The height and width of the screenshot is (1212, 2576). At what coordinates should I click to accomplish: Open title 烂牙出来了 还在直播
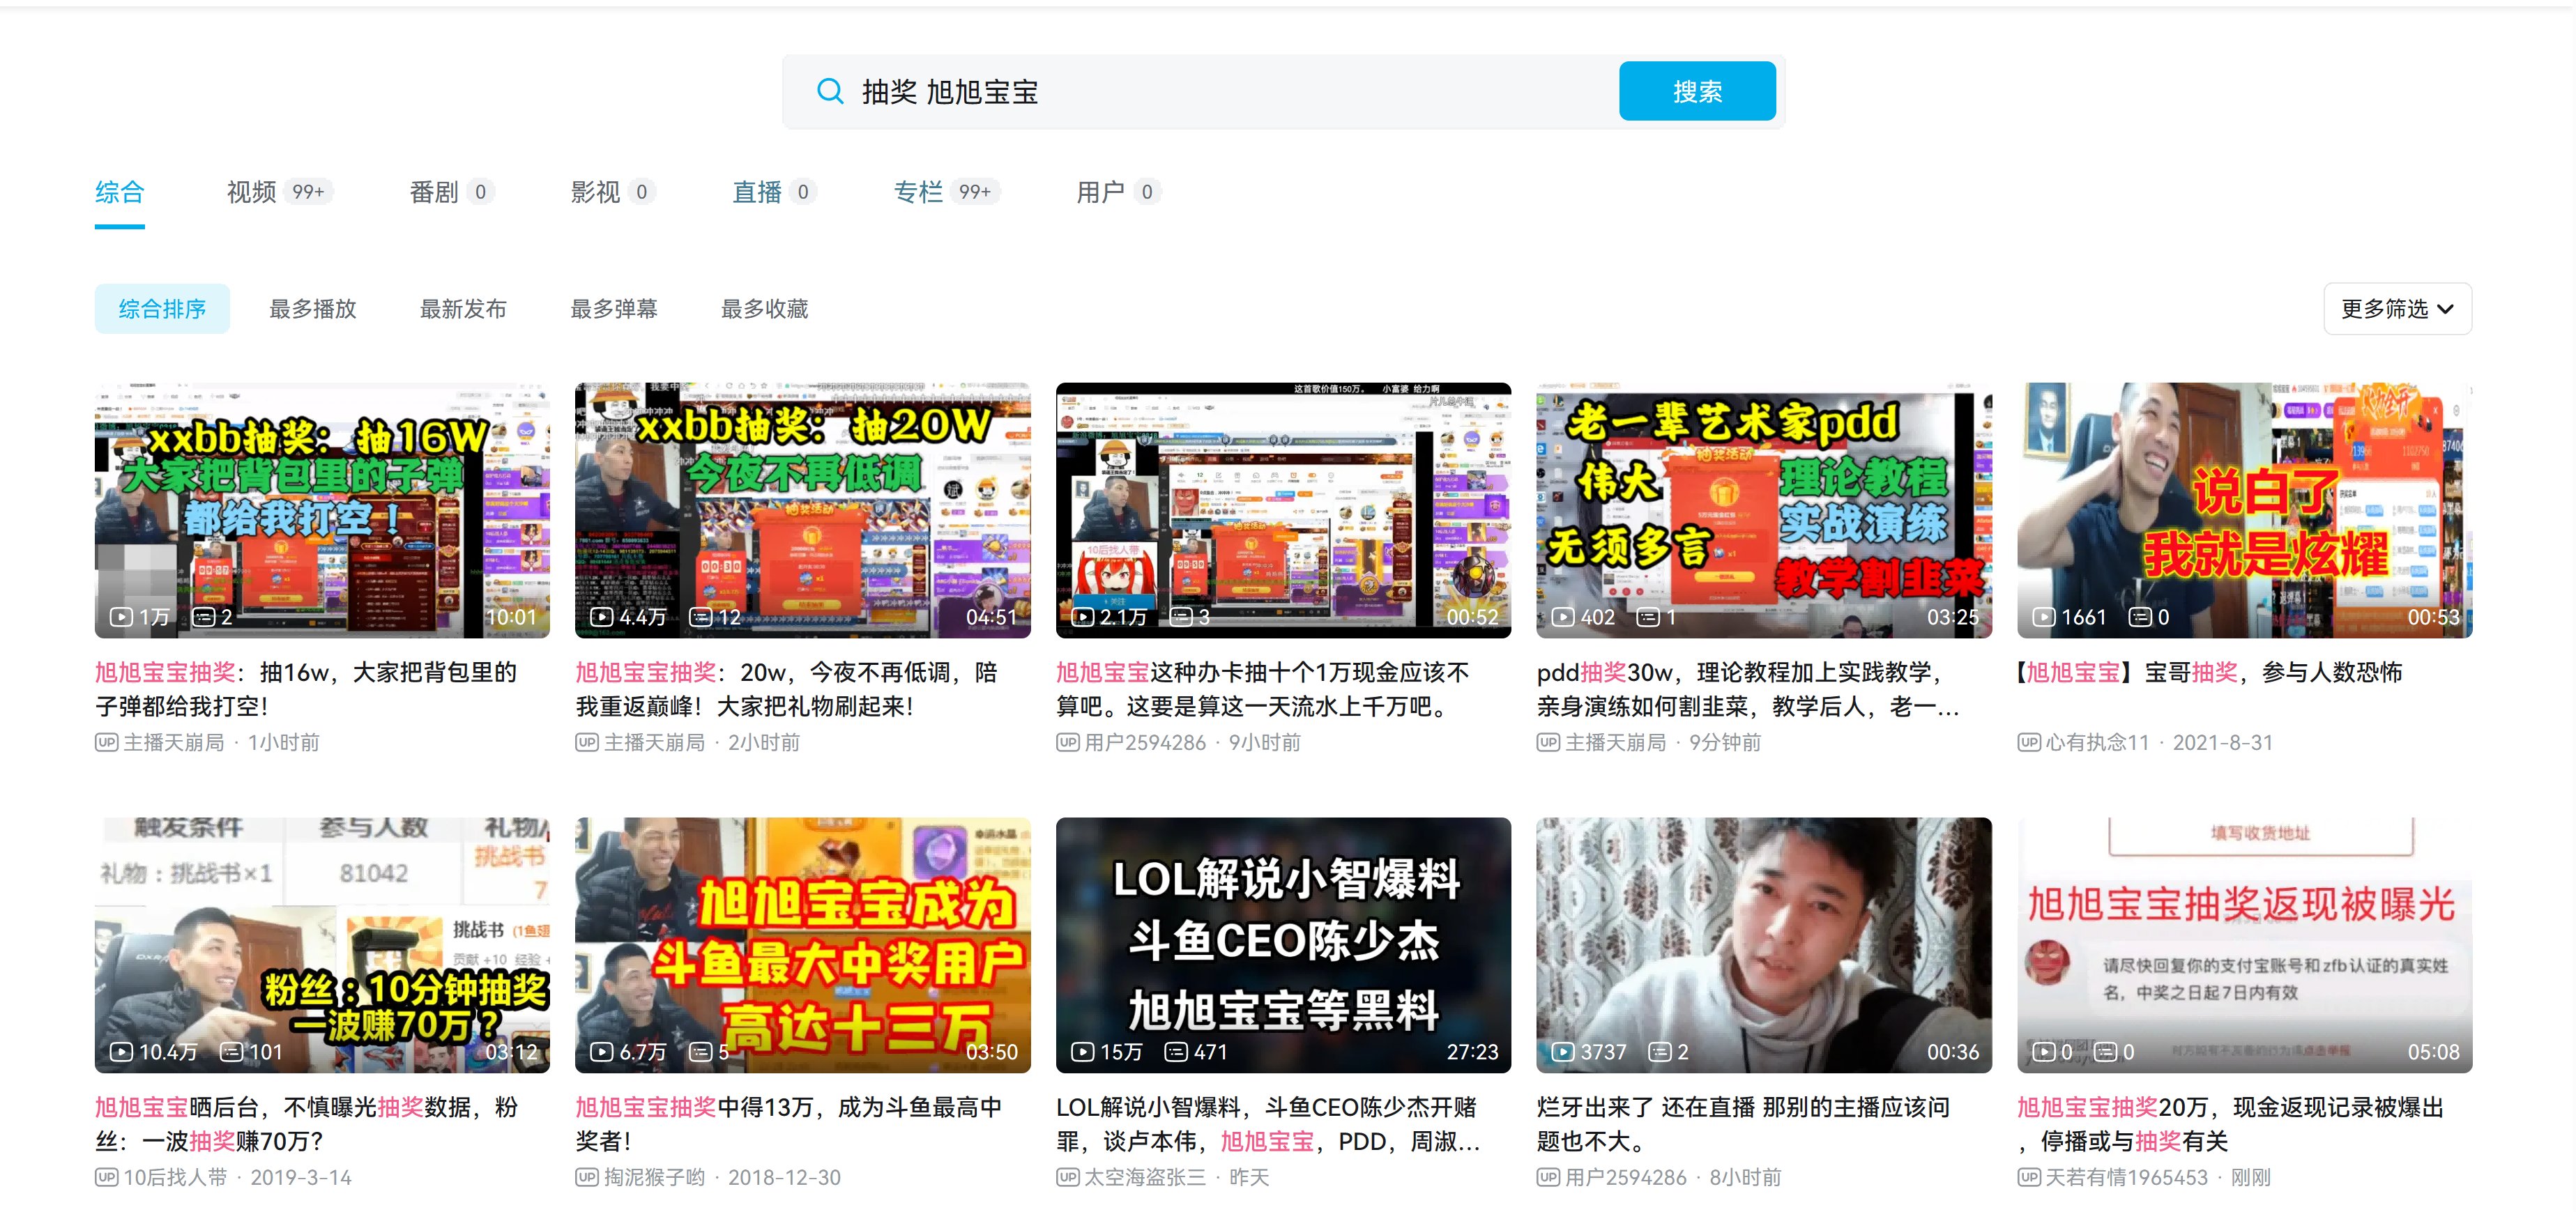[1743, 1124]
